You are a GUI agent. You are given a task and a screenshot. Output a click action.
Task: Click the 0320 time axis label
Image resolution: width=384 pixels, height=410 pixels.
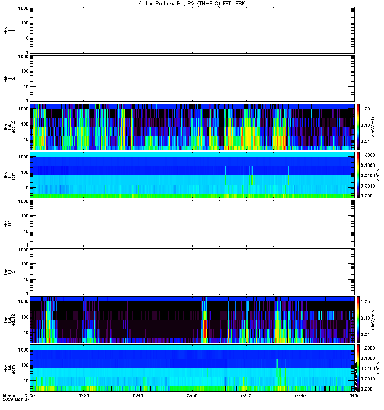(246, 396)
